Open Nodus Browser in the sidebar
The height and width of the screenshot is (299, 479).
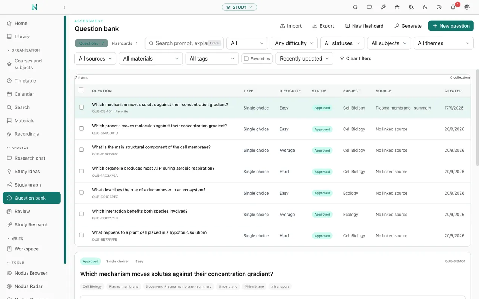[x=31, y=273]
